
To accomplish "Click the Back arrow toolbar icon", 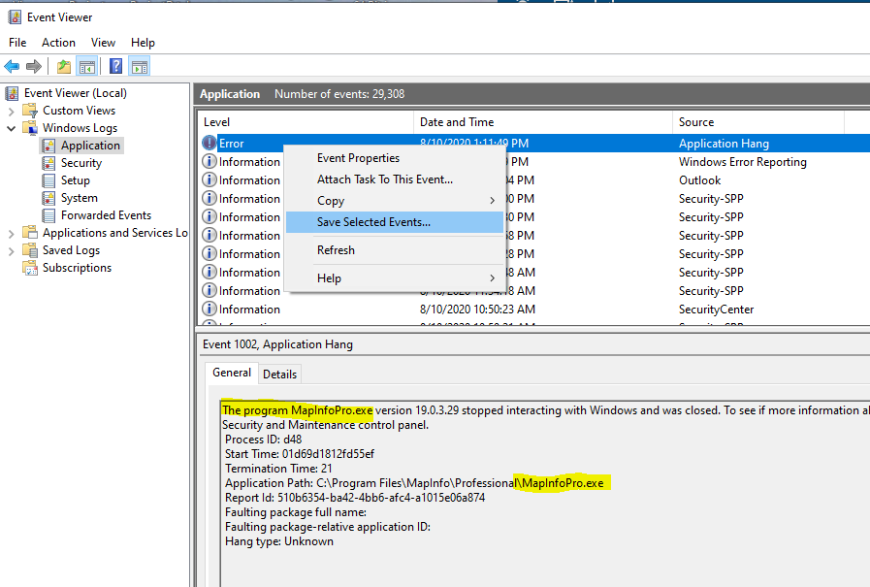I will tap(12, 67).
